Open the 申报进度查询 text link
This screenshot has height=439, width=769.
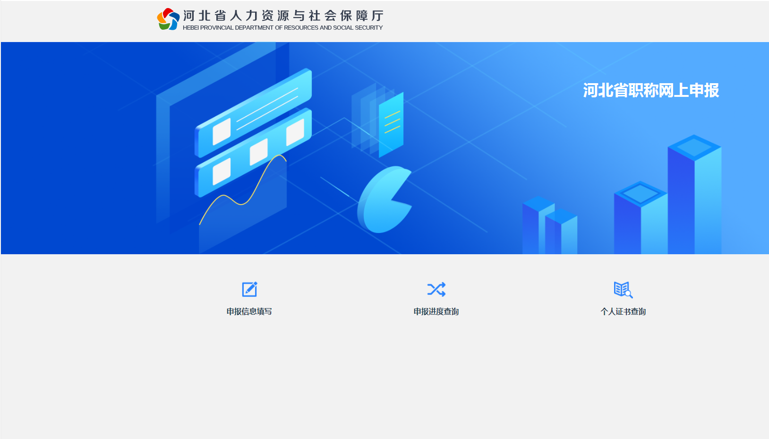436,311
